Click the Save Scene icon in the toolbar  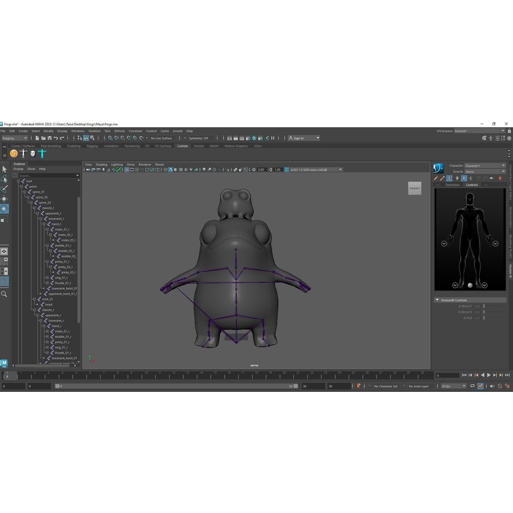pos(50,138)
